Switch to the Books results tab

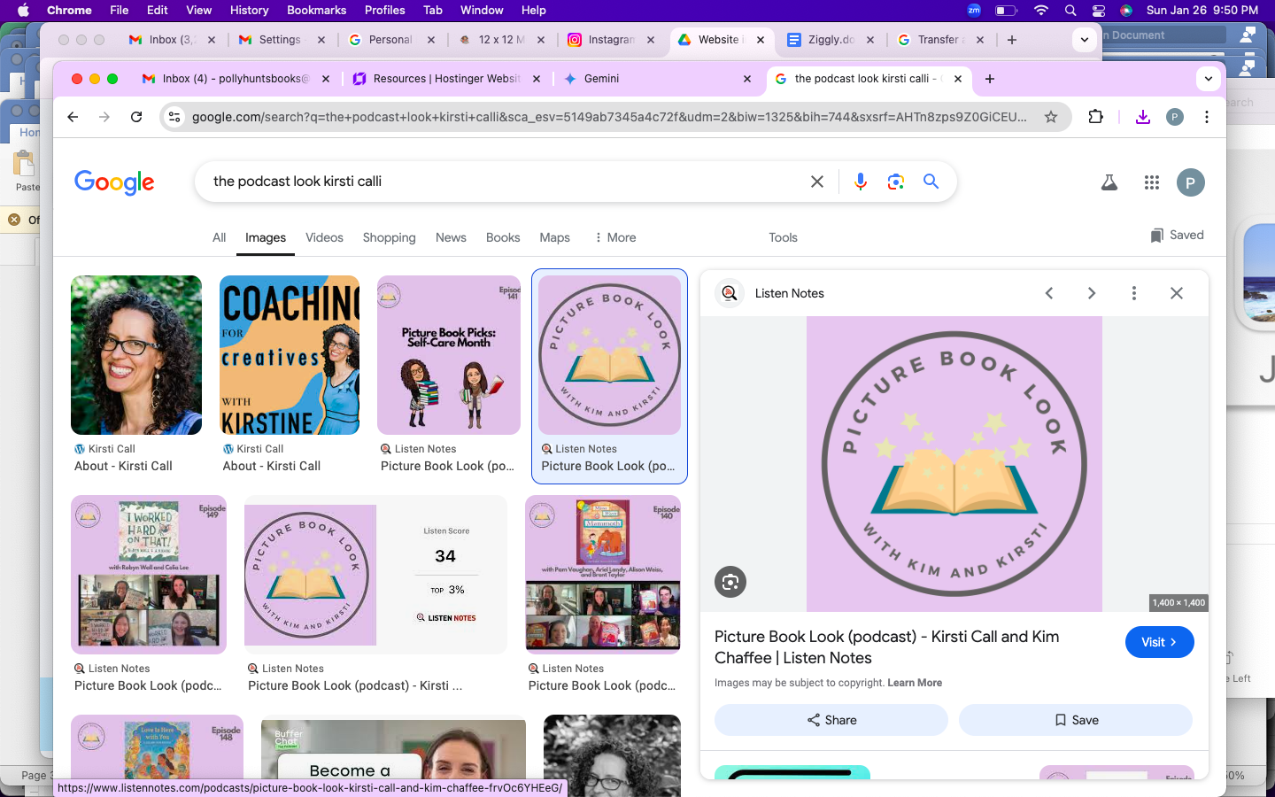[x=503, y=237]
